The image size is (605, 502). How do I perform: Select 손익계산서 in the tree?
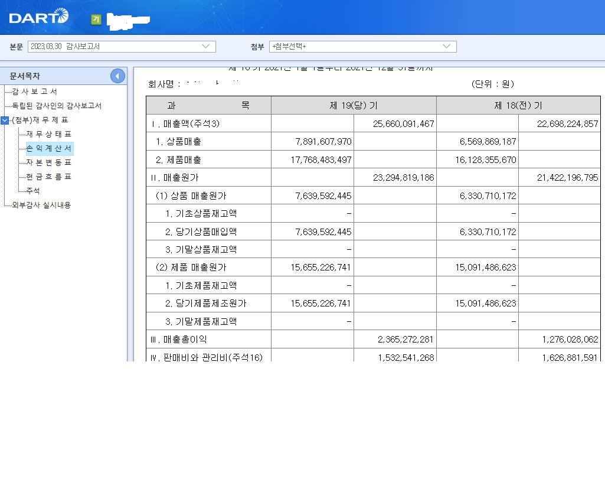[49, 148]
